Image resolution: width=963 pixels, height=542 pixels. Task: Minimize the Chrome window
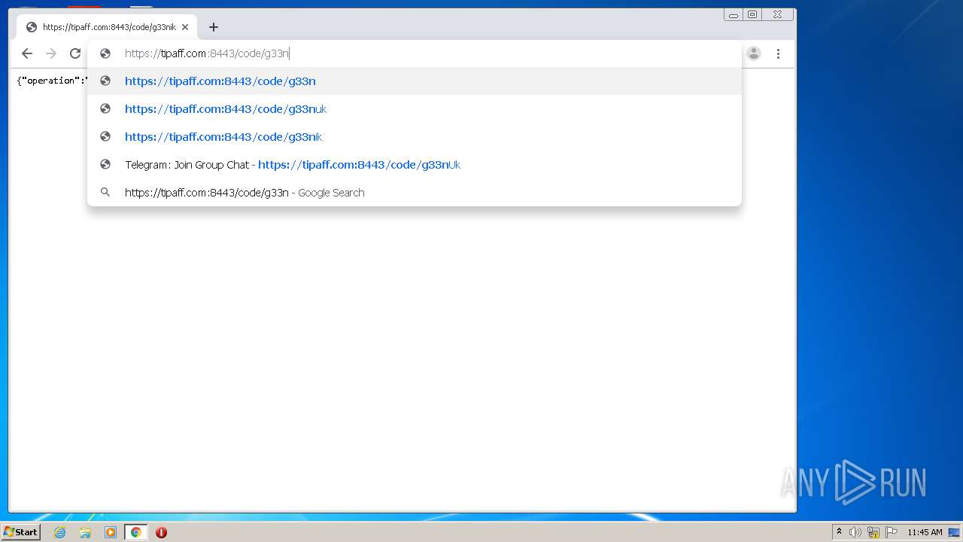pos(734,14)
